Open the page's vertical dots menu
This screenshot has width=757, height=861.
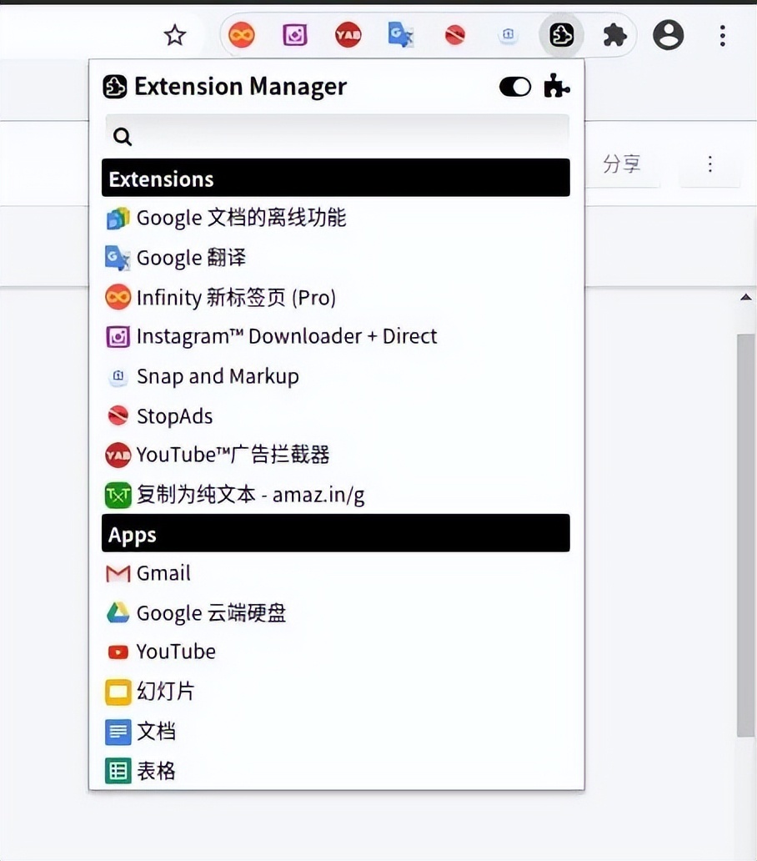coord(710,164)
